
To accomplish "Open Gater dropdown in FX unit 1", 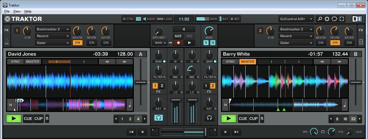I will click(53, 43).
